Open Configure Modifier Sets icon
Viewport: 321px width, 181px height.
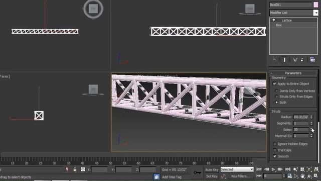click(x=312, y=60)
